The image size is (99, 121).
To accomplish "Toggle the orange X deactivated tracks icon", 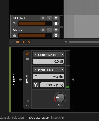I will (x=29, y=42).
